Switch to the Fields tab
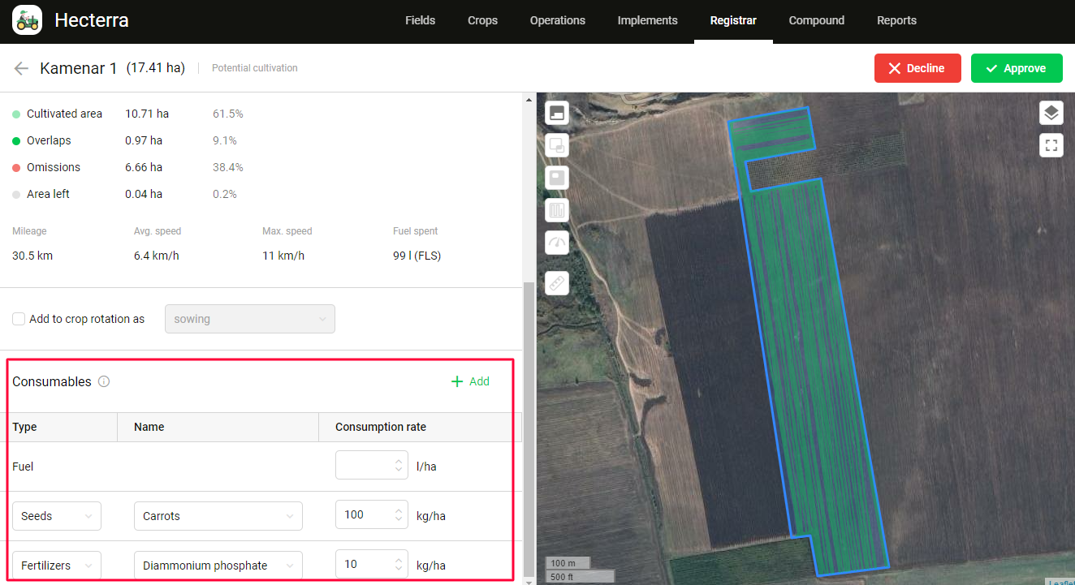This screenshot has height=585, width=1075. pyautogui.click(x=420, y=21)
